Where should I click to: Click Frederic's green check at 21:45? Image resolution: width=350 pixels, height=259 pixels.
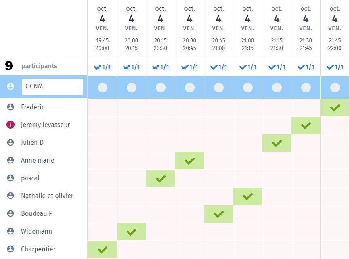(x=335, y=108)
